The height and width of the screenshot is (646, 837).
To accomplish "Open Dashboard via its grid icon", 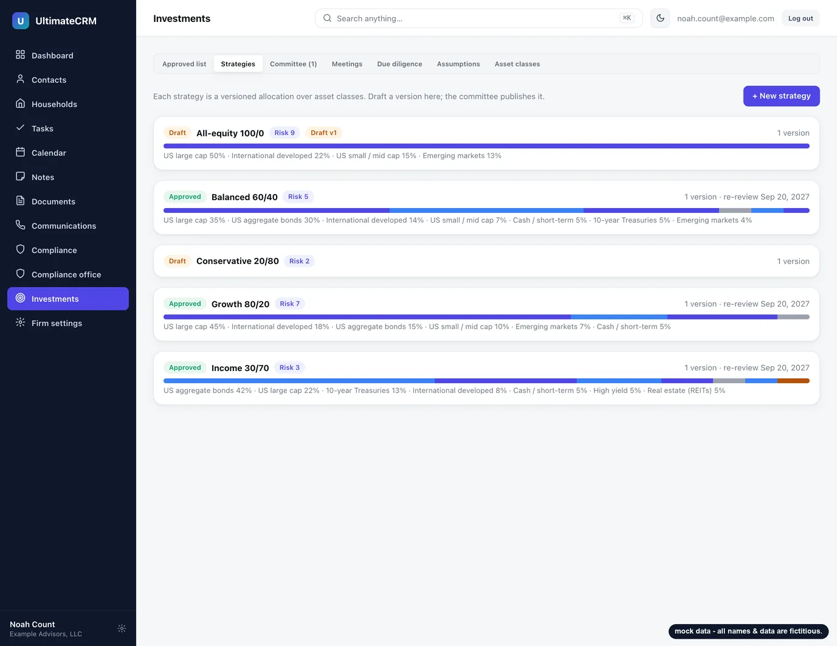I will pyautogui.click(x=20, y=55).
